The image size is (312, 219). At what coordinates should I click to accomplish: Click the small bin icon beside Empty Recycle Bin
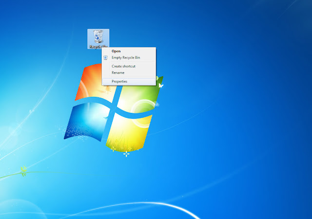(x=106, y=57)
